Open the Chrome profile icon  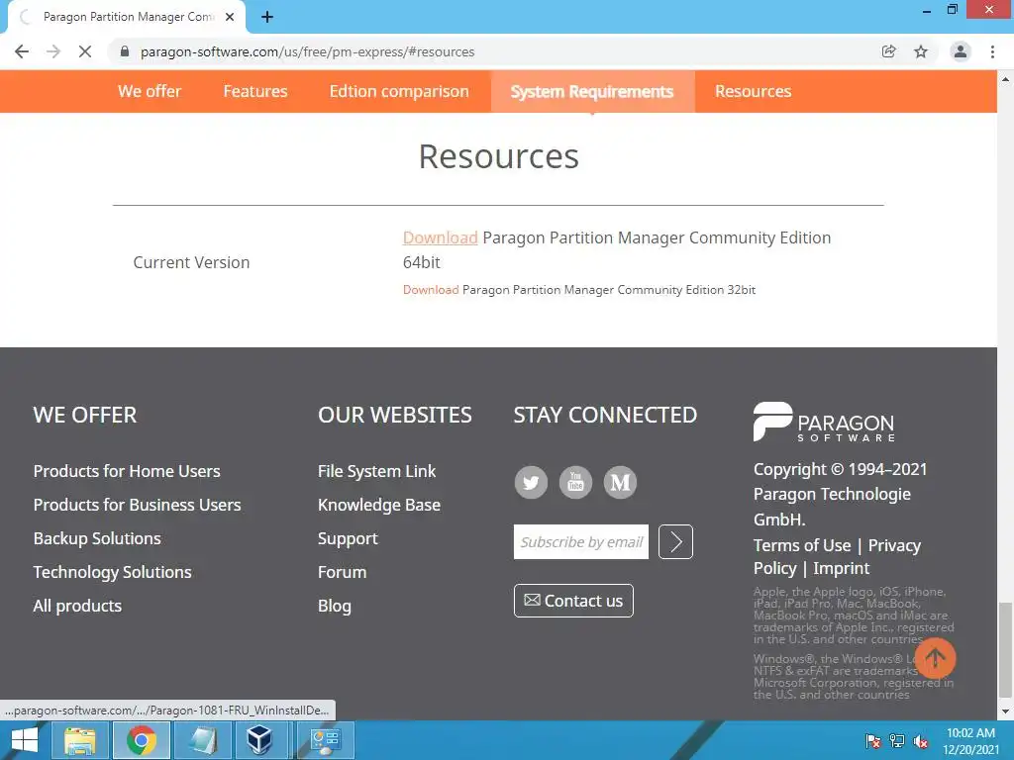(961, 51)
